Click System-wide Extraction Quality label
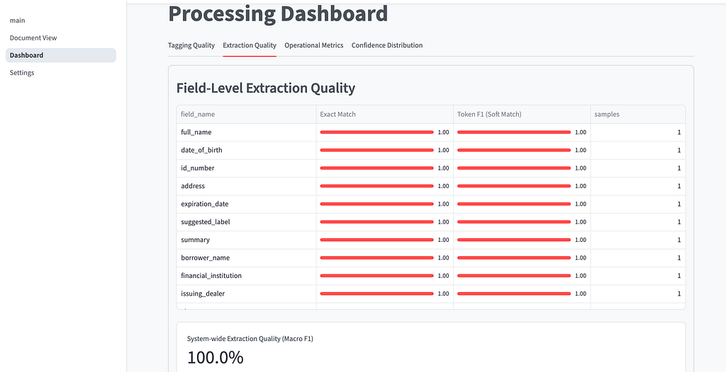Viewport: 726px width, 372px height. pos(250,339)
